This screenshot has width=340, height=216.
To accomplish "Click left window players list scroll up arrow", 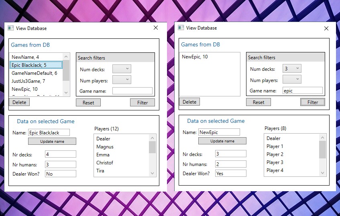I will (x=152, y=138).
